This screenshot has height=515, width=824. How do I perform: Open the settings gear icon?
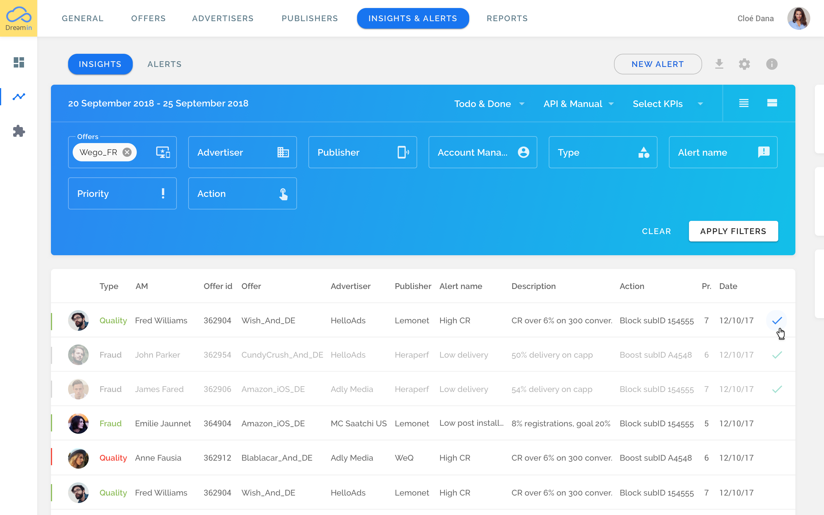tap(745, 64)
